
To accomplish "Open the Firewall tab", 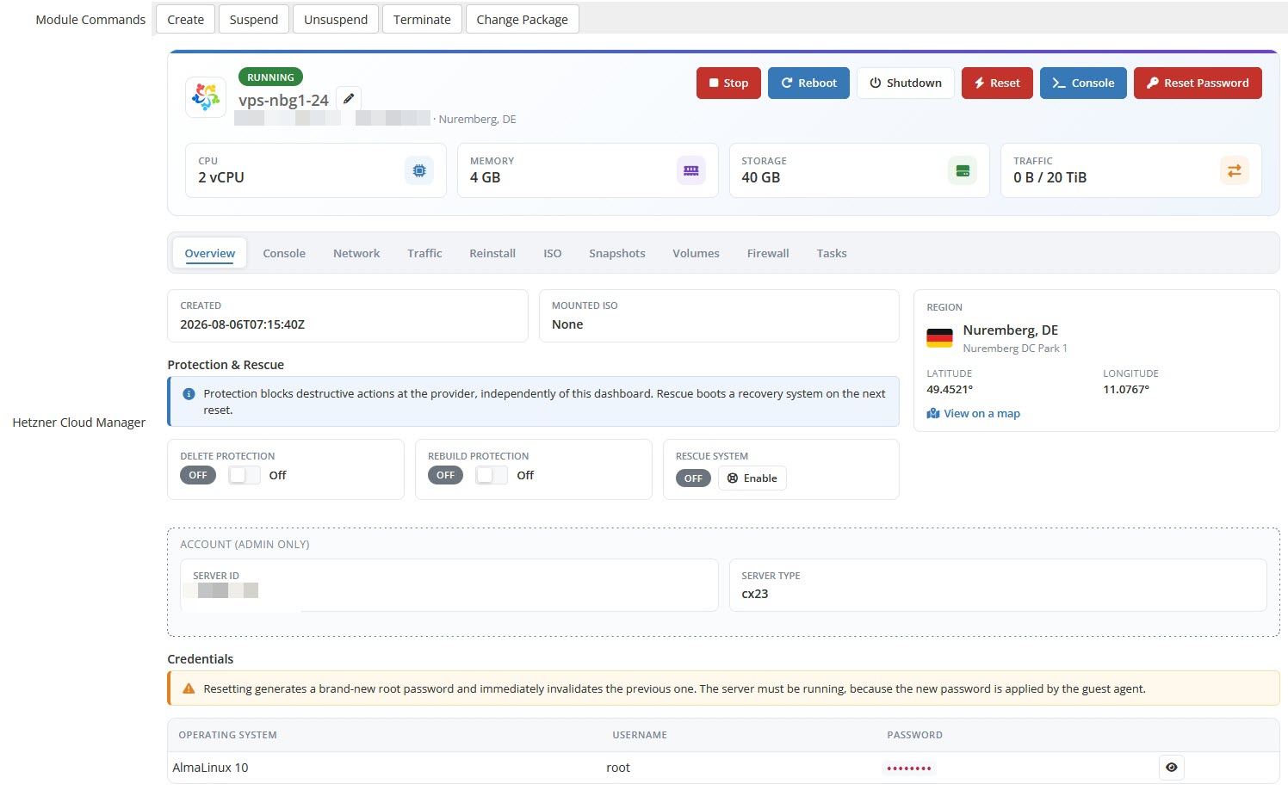I will (x=768, y=253).
